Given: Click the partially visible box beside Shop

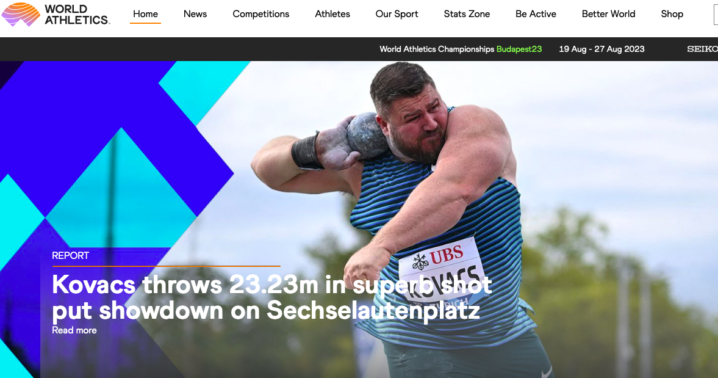Looking at the screenshot, I should 716,15.
